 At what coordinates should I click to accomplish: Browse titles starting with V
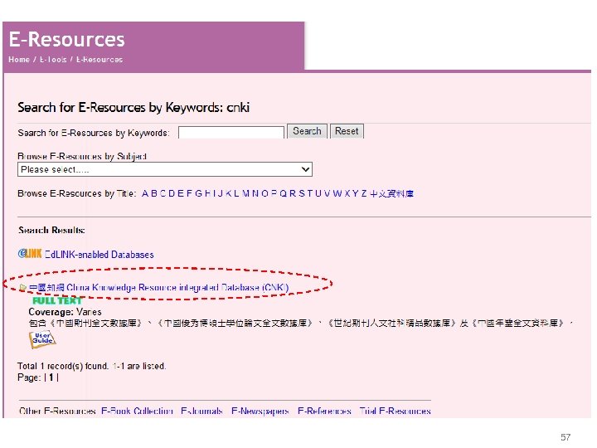tap(327, 193)
